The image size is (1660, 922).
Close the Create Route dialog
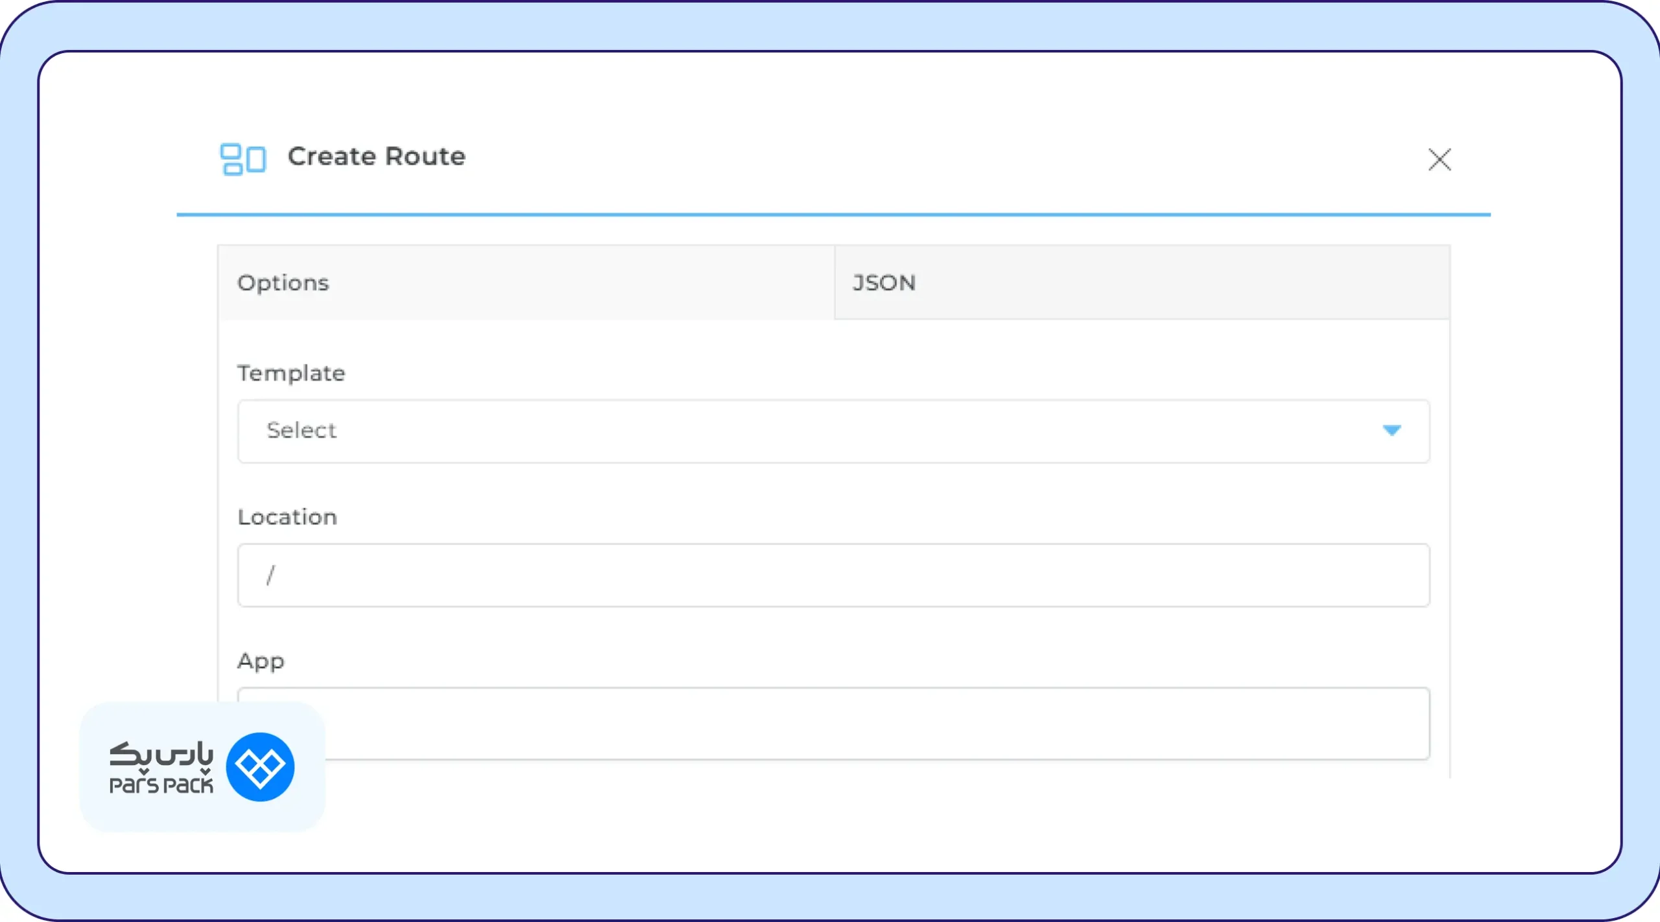tap(1439, 160)
